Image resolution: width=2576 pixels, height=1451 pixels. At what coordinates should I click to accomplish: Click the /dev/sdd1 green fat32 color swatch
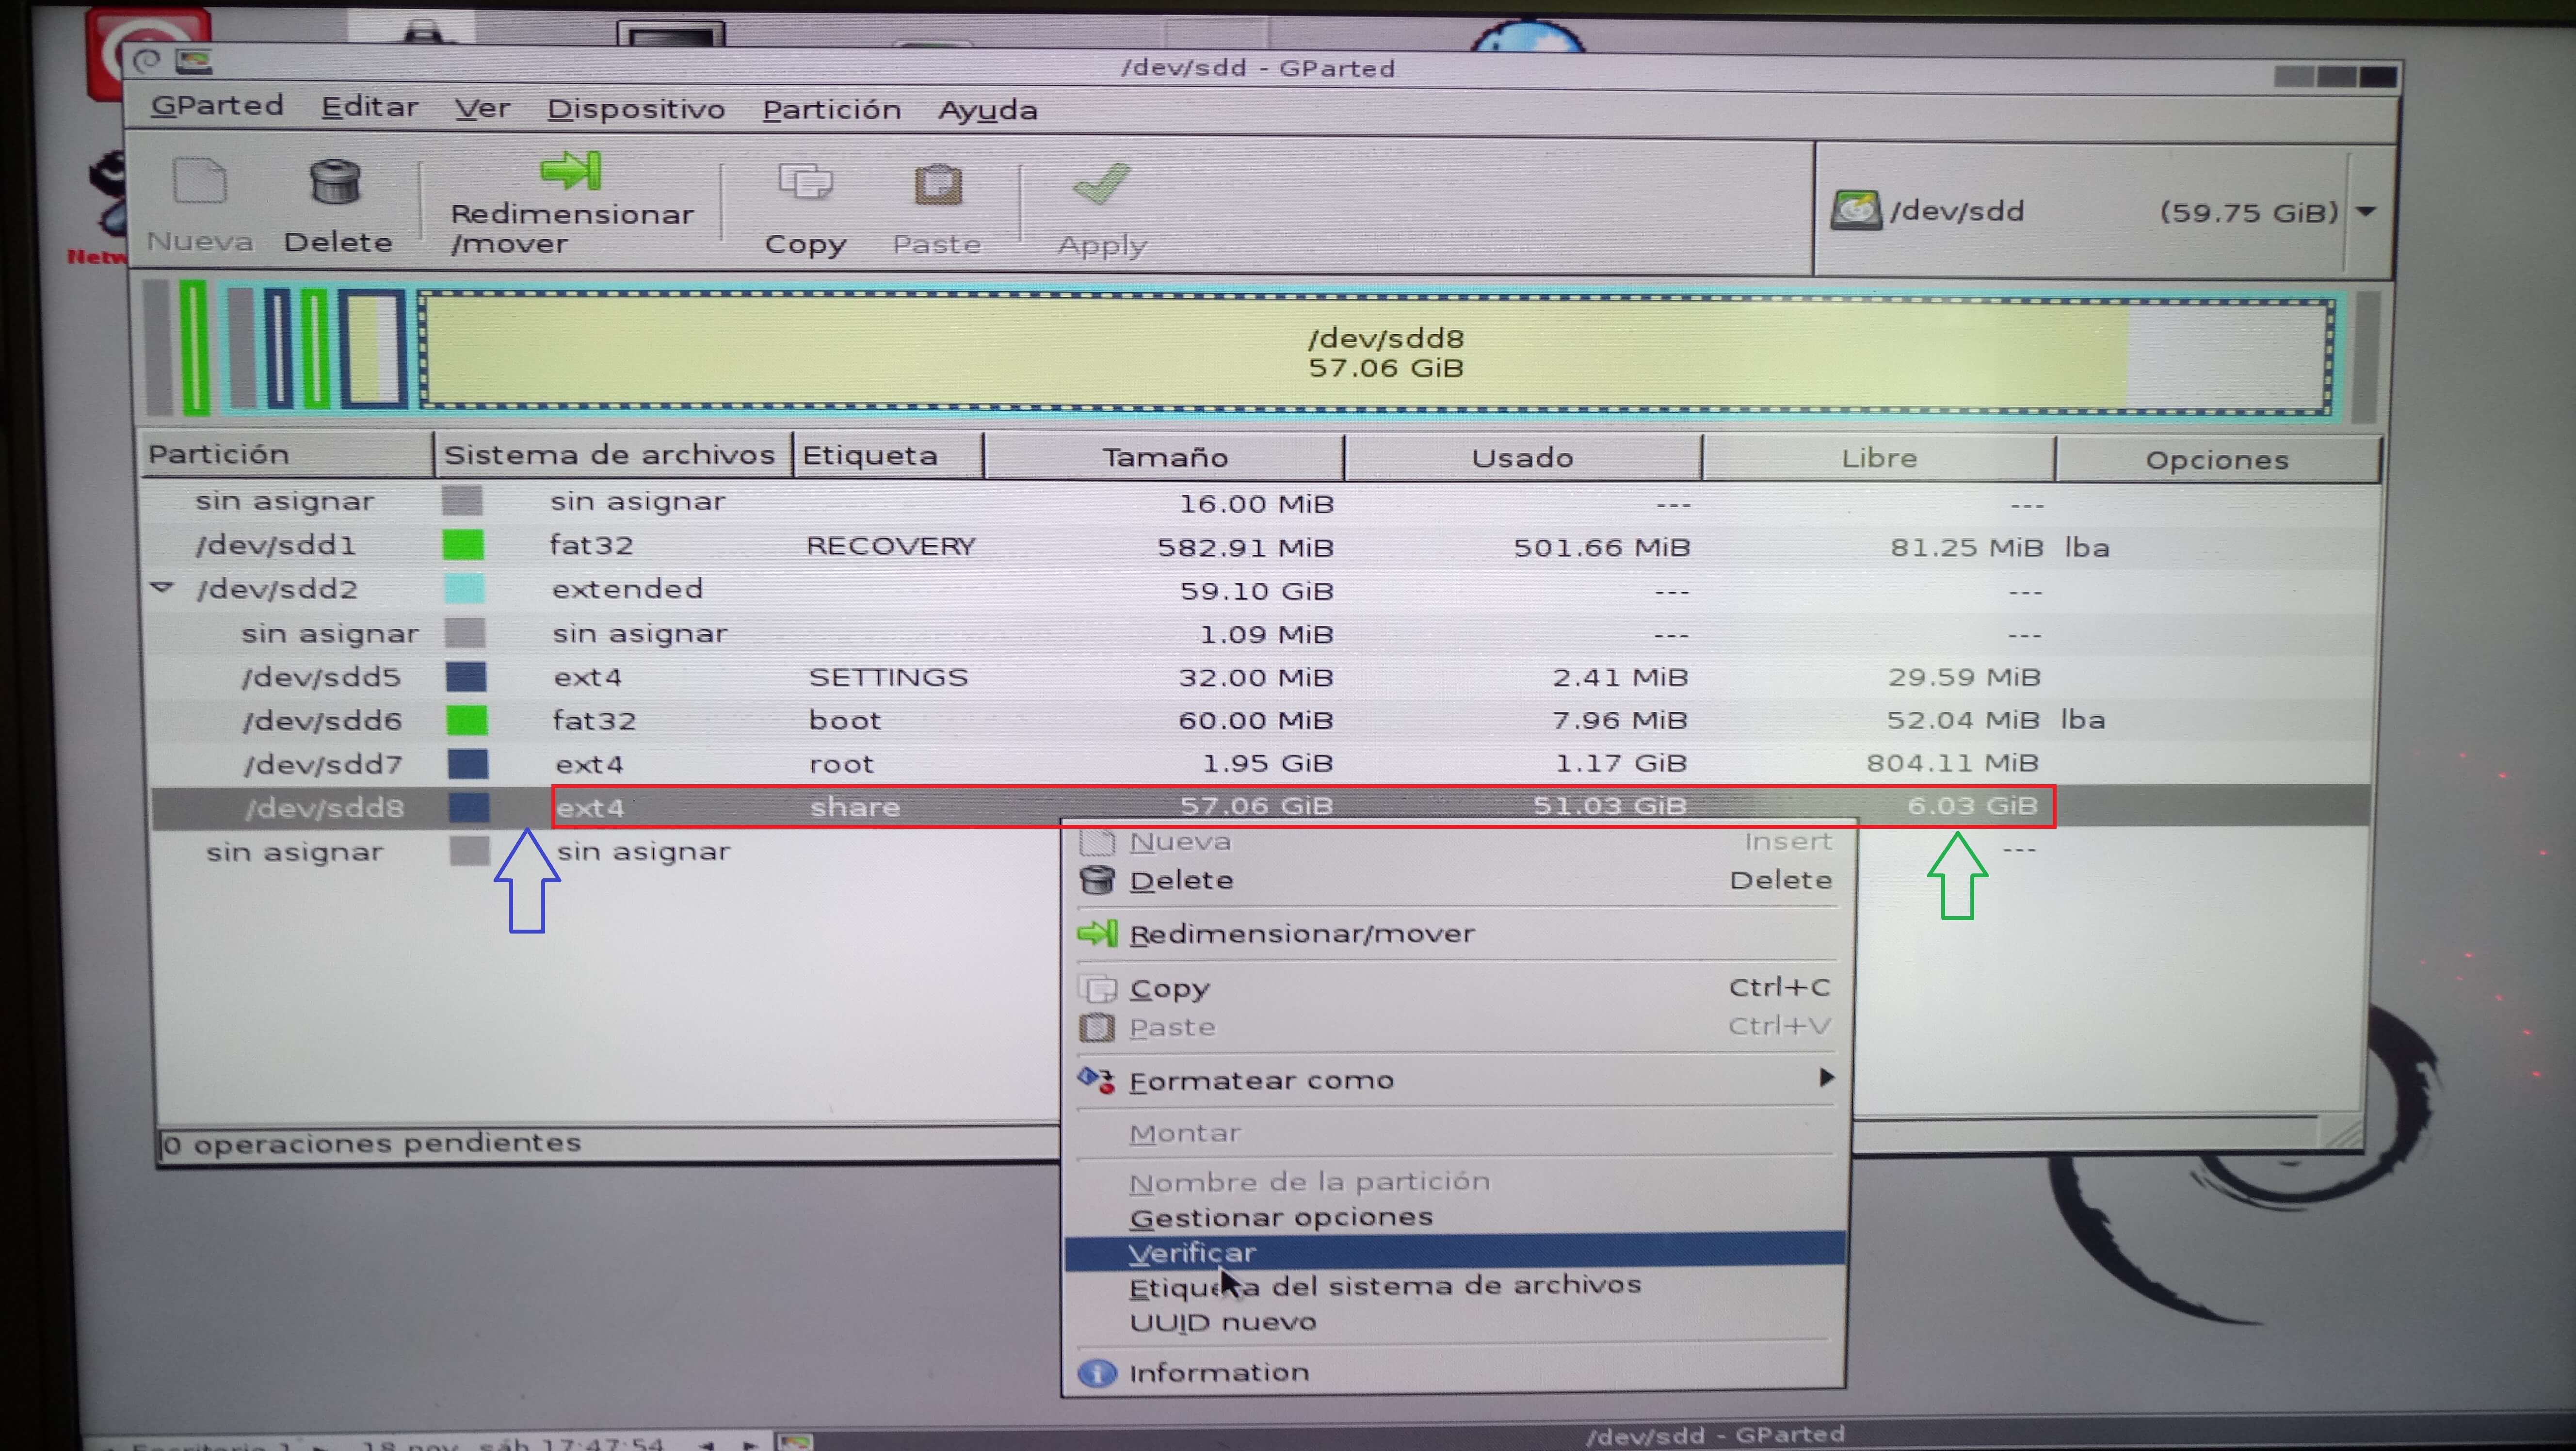click(x=463, y=545)
